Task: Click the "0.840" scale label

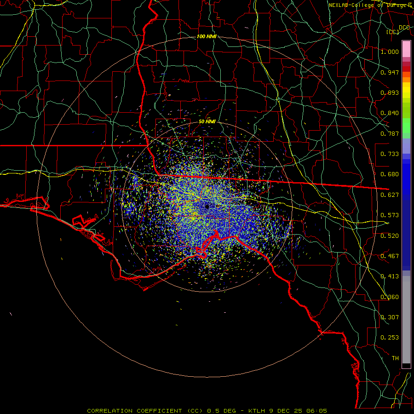Action: click(x=390, y=113)
